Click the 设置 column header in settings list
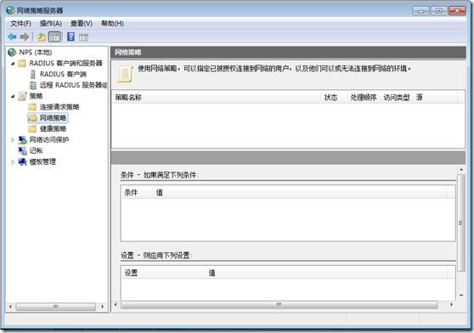Image resolution: width=474 pixels, height=333 pixels. (164, 273)
